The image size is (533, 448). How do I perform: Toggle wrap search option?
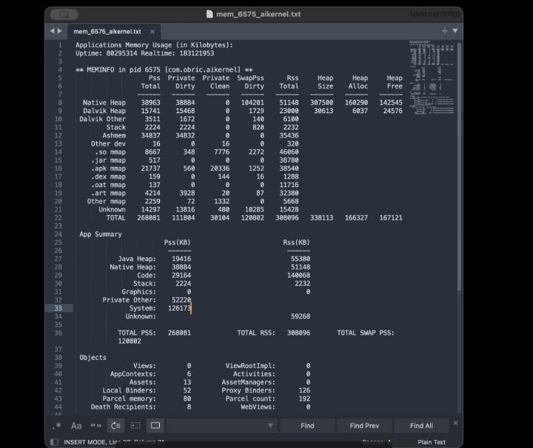(x=115, y=426)
